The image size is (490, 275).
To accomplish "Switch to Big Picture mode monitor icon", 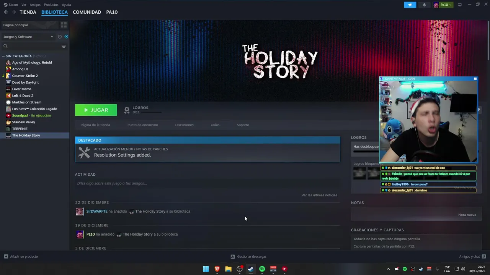I will pos(460,5).
